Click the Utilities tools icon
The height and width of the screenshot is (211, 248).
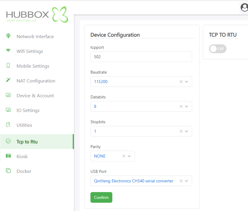click(8, 125)
